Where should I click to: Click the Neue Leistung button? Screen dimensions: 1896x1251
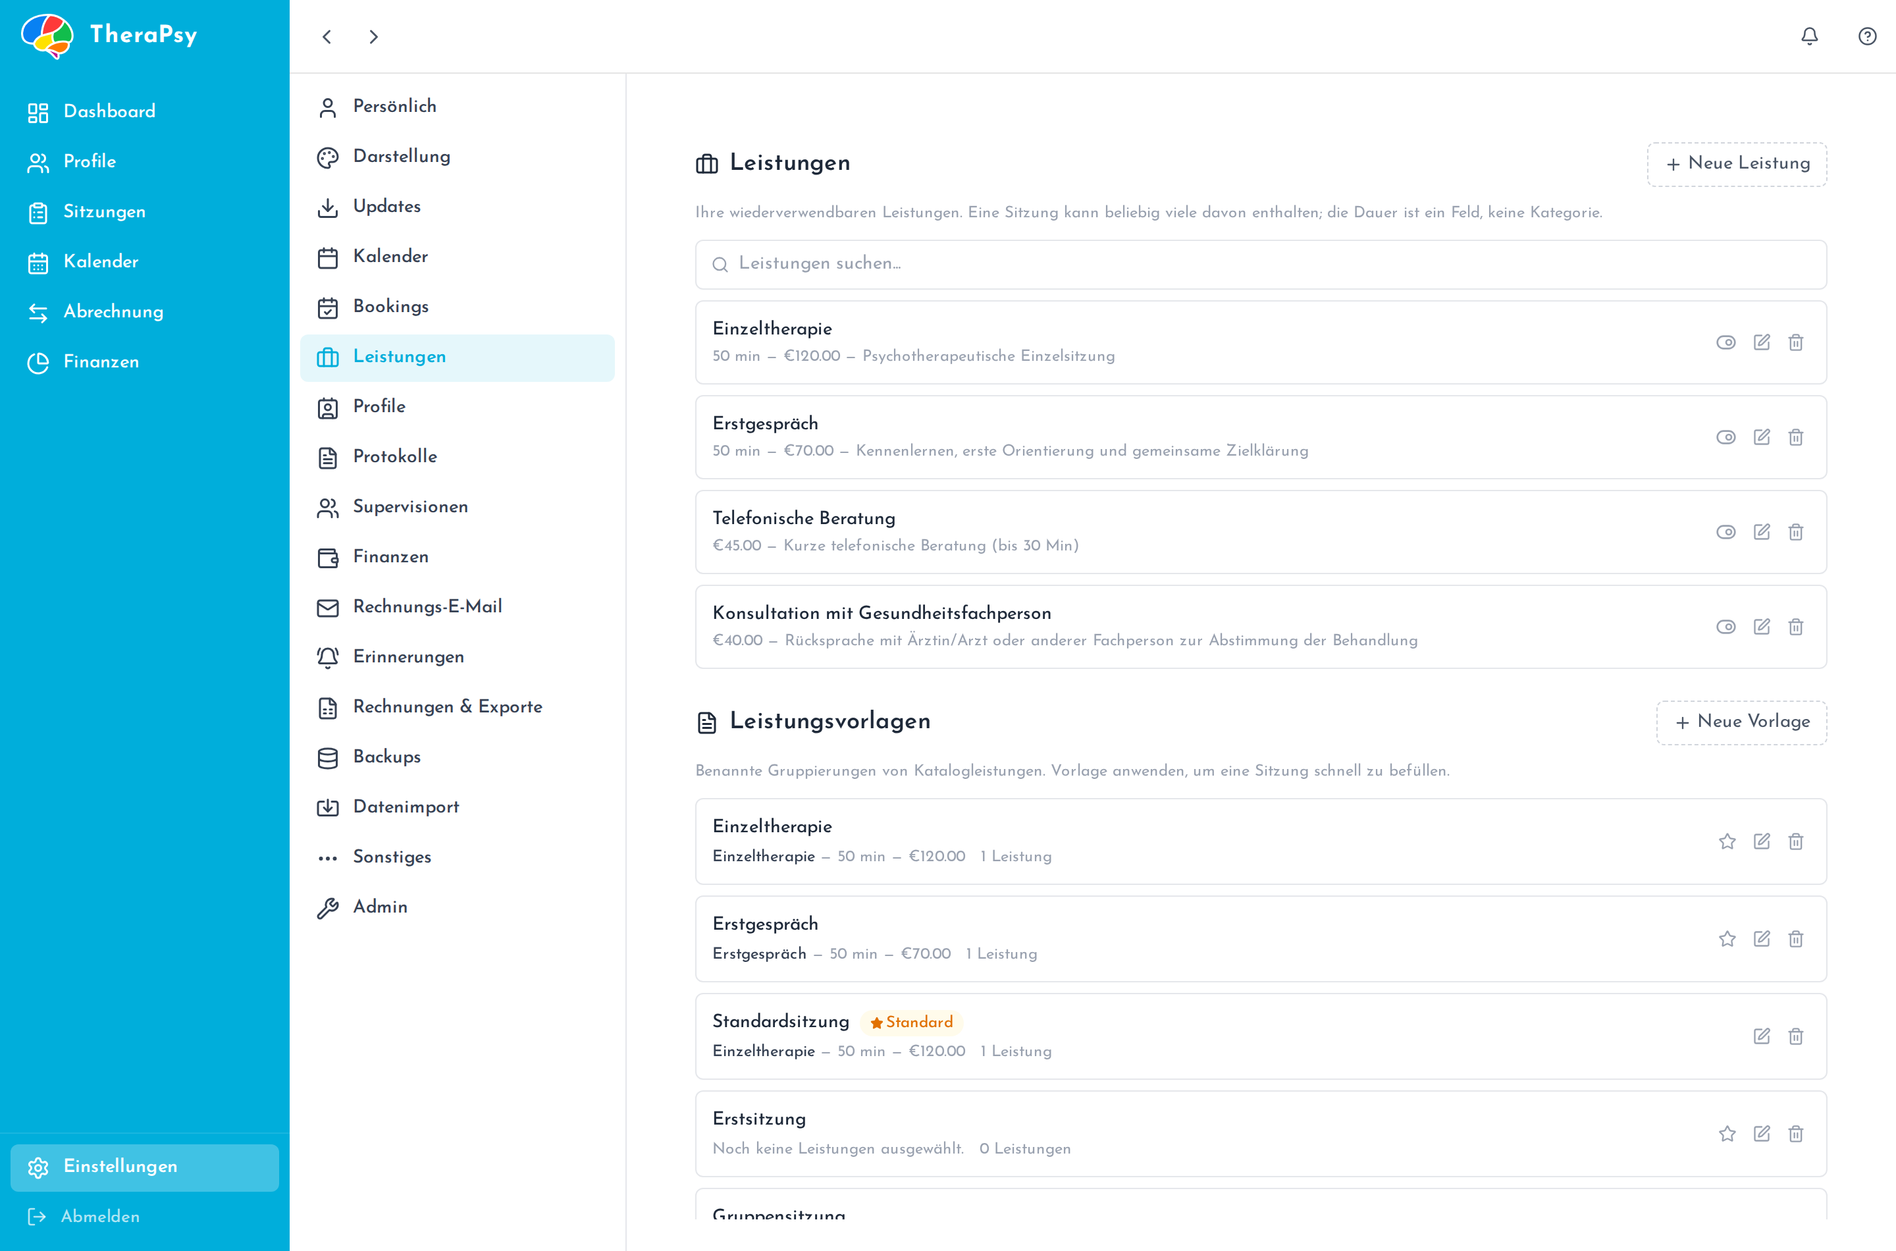click(x=1737, y=165)
